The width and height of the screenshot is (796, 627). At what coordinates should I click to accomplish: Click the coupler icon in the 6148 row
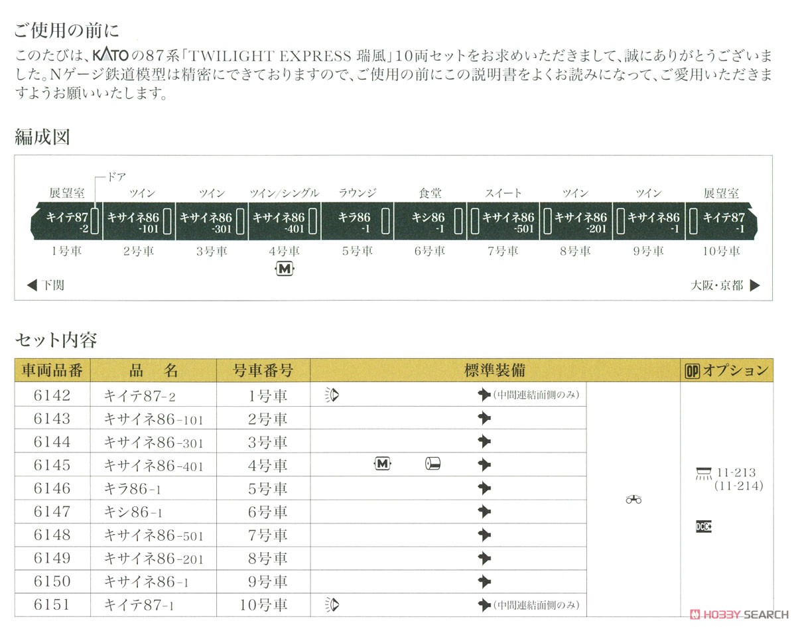[484, 535]
